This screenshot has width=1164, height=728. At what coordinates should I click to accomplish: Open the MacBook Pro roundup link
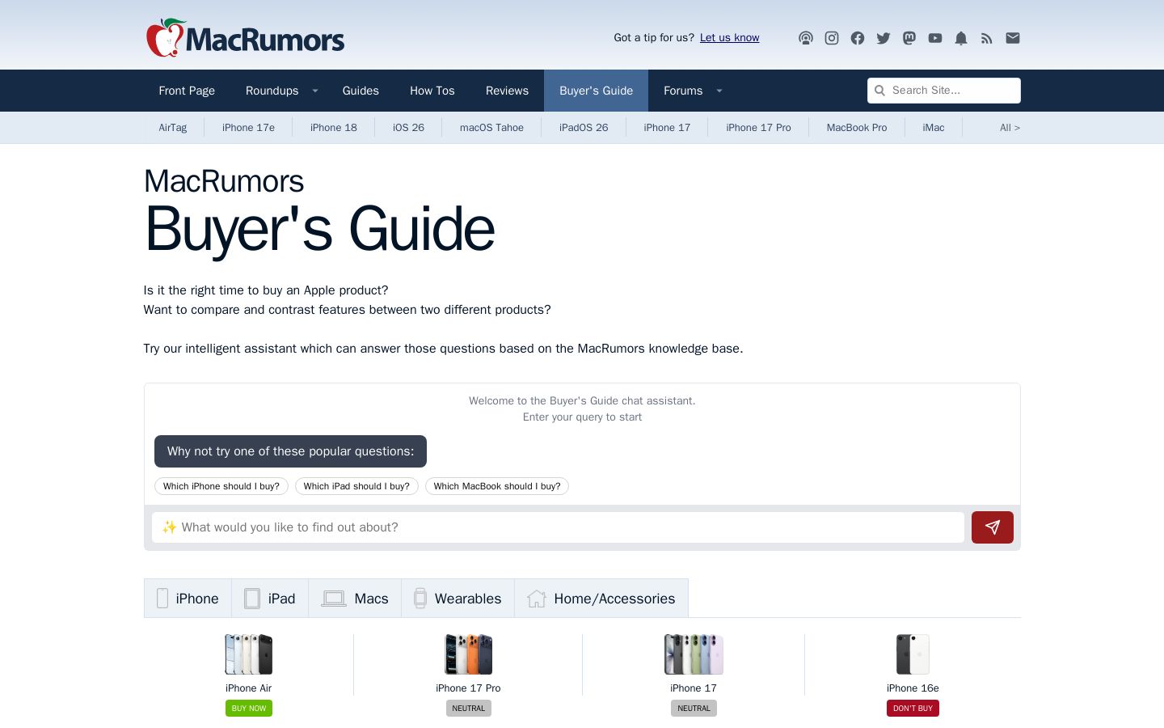pos(857,128)
